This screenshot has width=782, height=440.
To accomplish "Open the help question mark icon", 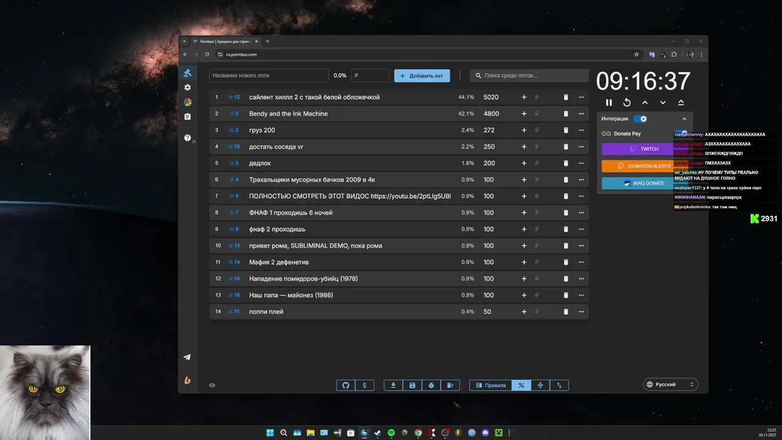I will click(188, 138).
